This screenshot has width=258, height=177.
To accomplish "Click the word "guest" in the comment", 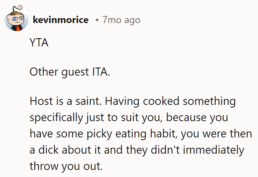I will tap(74, 72).
